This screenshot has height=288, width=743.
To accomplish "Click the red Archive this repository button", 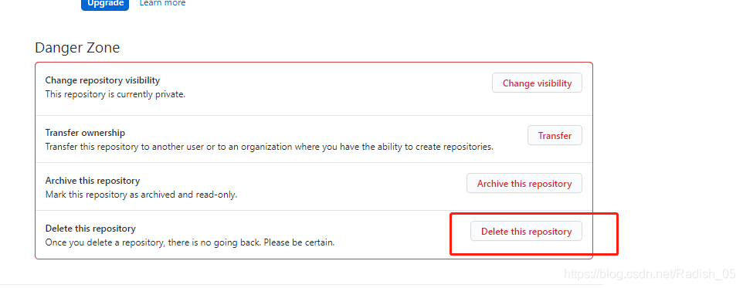I will (x=524, y=183).
